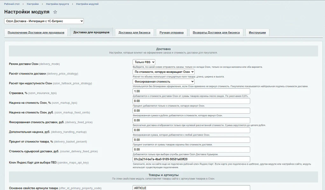Click the 'Рабочий стол' breadcrumb link

click(12, 4)
